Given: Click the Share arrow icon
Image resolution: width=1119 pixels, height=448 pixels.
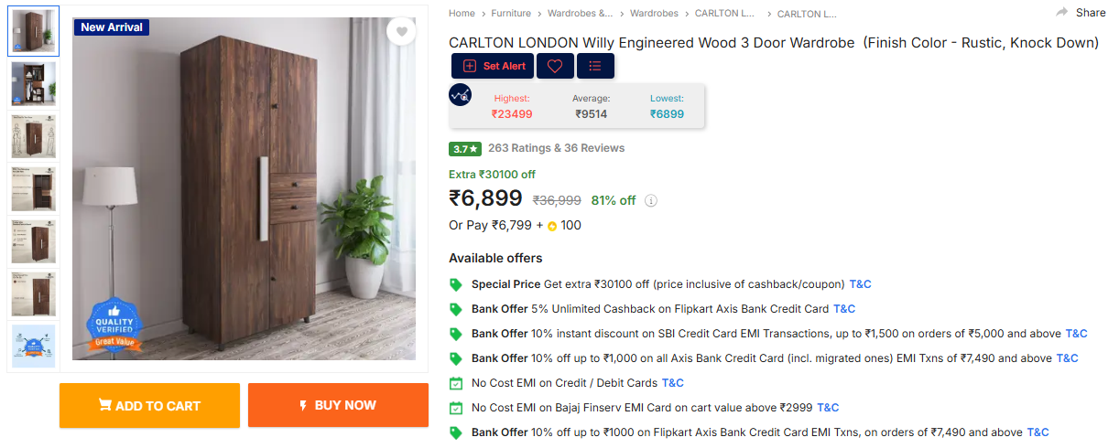Looking at the screenshot, I should tap(1062, 13).
